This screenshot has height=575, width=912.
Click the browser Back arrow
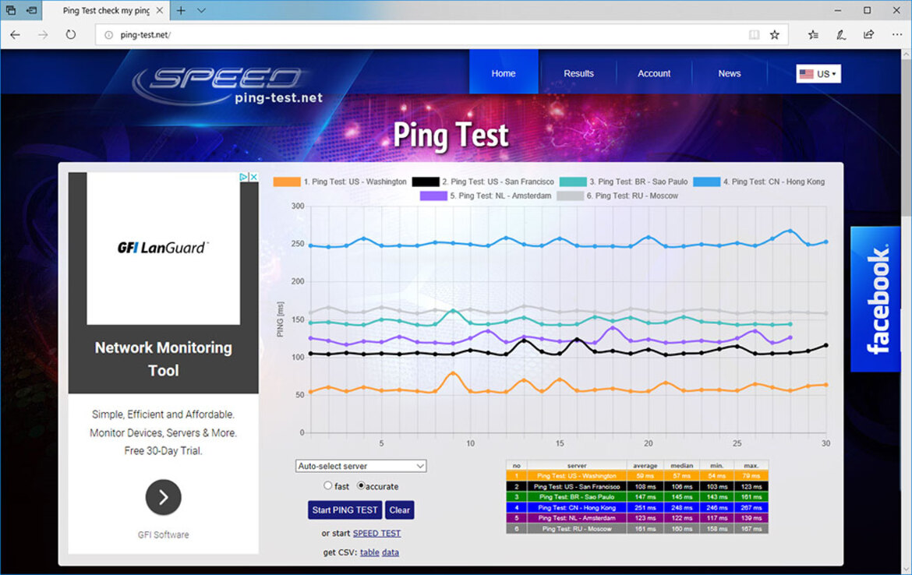(15, 35)
